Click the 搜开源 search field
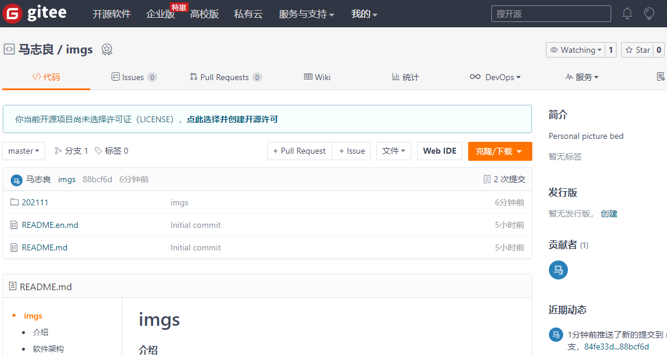The width and height of the screenshot is (667, 356). click(x=551, y=13)
